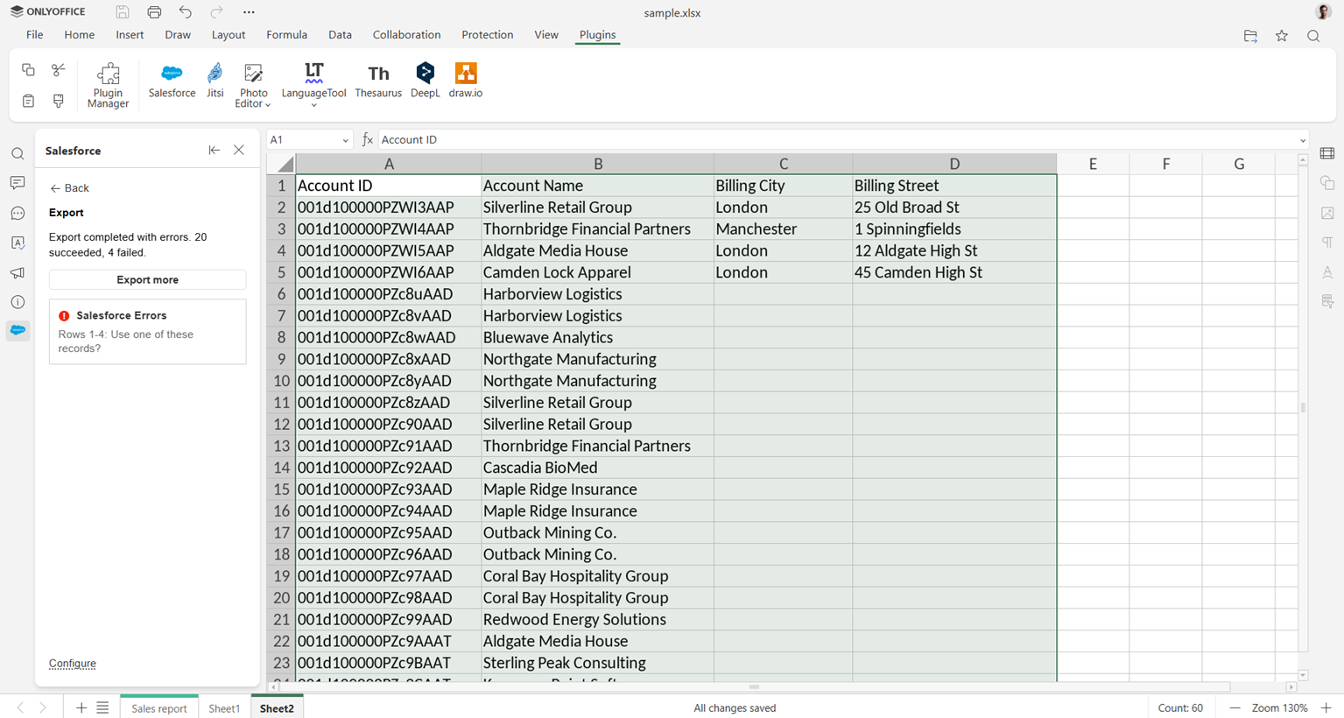Open Plugin Manager

pos(108,85)
